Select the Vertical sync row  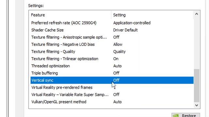[112, 80]
